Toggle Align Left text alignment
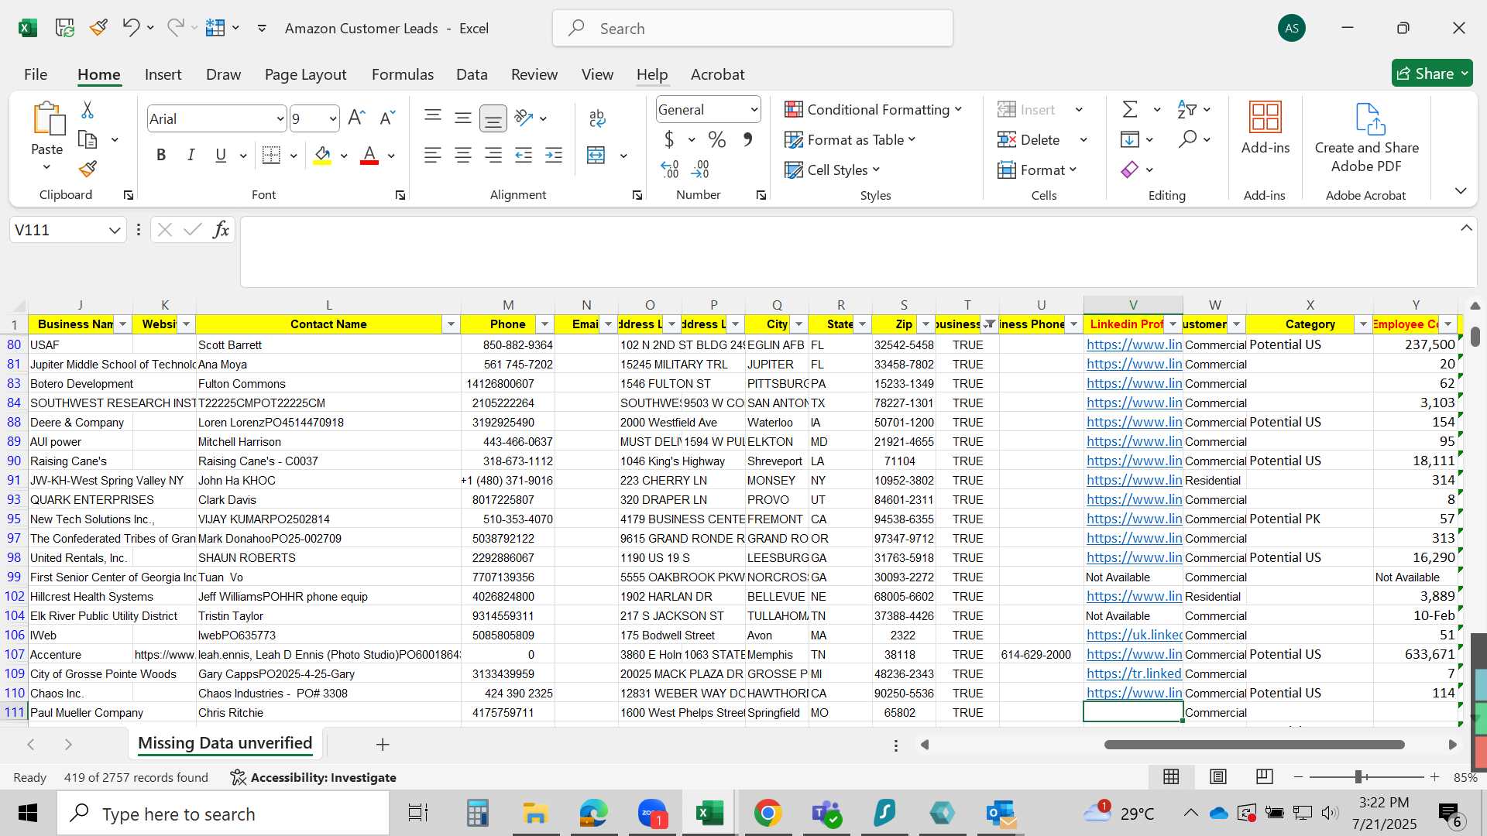Viewport: 1487px width, 836px height. [x=432, y=155]
